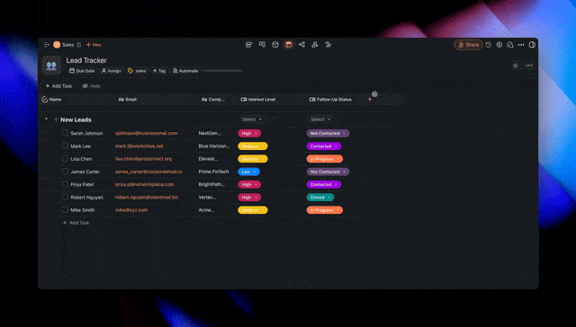Screen dimensions: 576x327
Task: Click the New button
Action: point(94,45)
